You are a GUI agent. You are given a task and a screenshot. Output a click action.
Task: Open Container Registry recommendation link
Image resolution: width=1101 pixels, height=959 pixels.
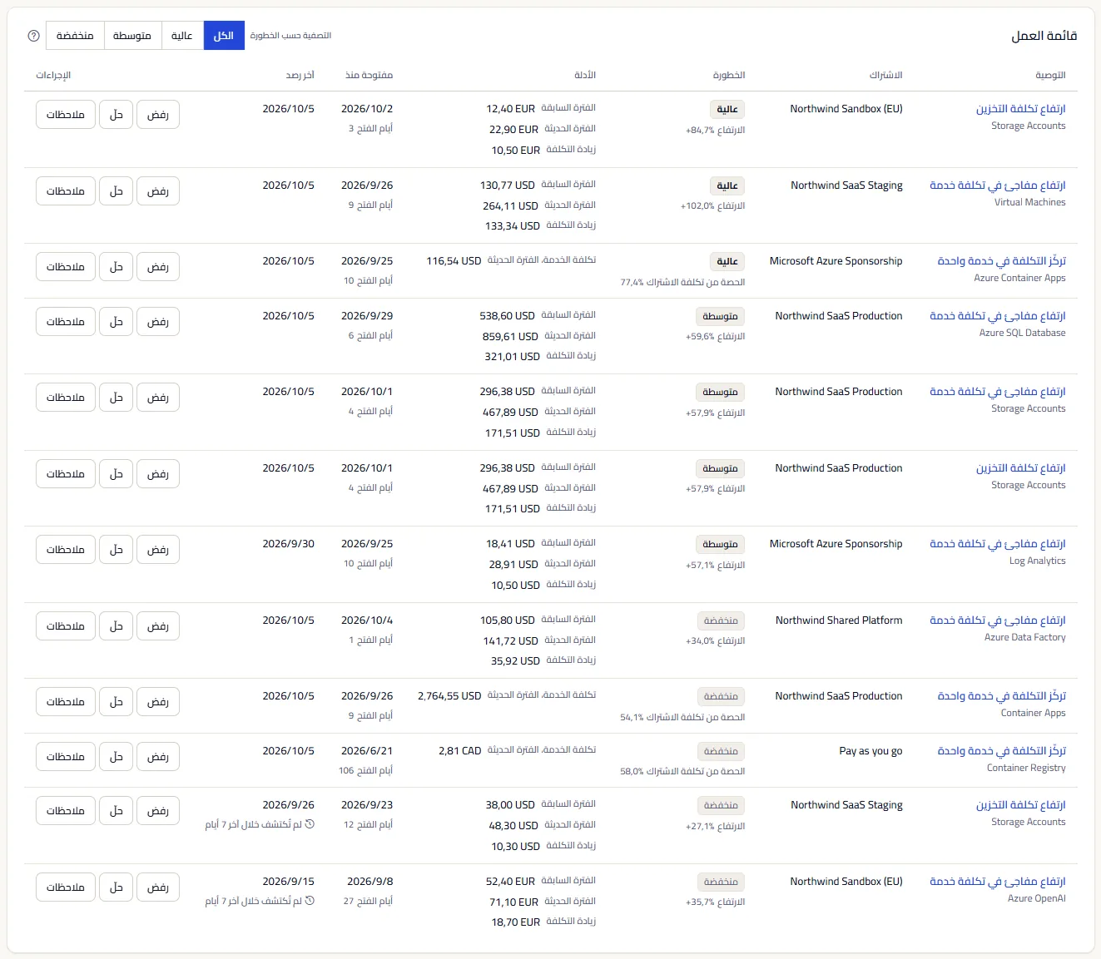1001,751
